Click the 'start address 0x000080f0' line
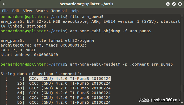Image resolution: width=184 pixels, height=105 pixels. click(x=29, y=55)
